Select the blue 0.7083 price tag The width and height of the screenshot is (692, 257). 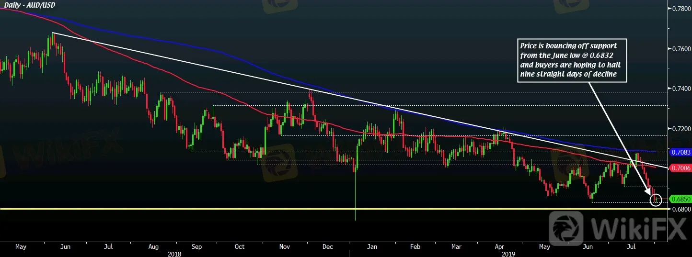click(680, 152)
